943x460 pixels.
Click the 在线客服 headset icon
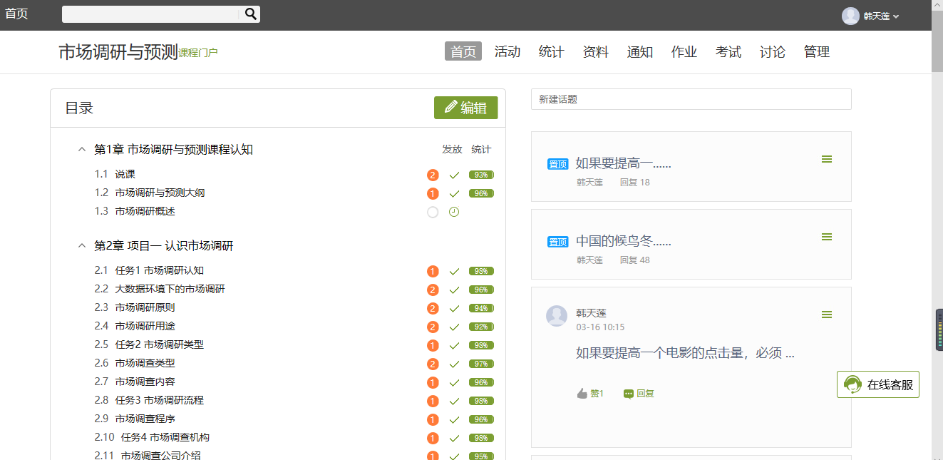852,385
